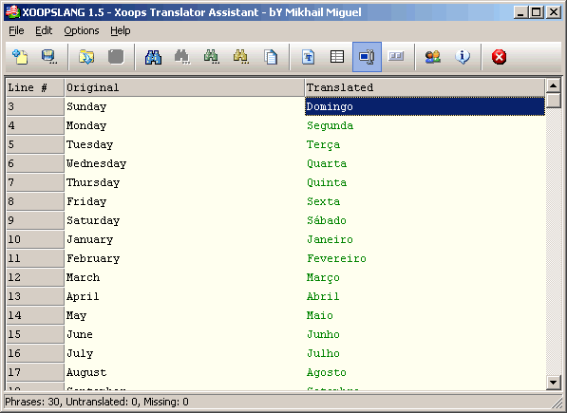Click the scrollbar up arrow
Image resolution: width=567 pixels, height=413 pixels.
point(554,85)
